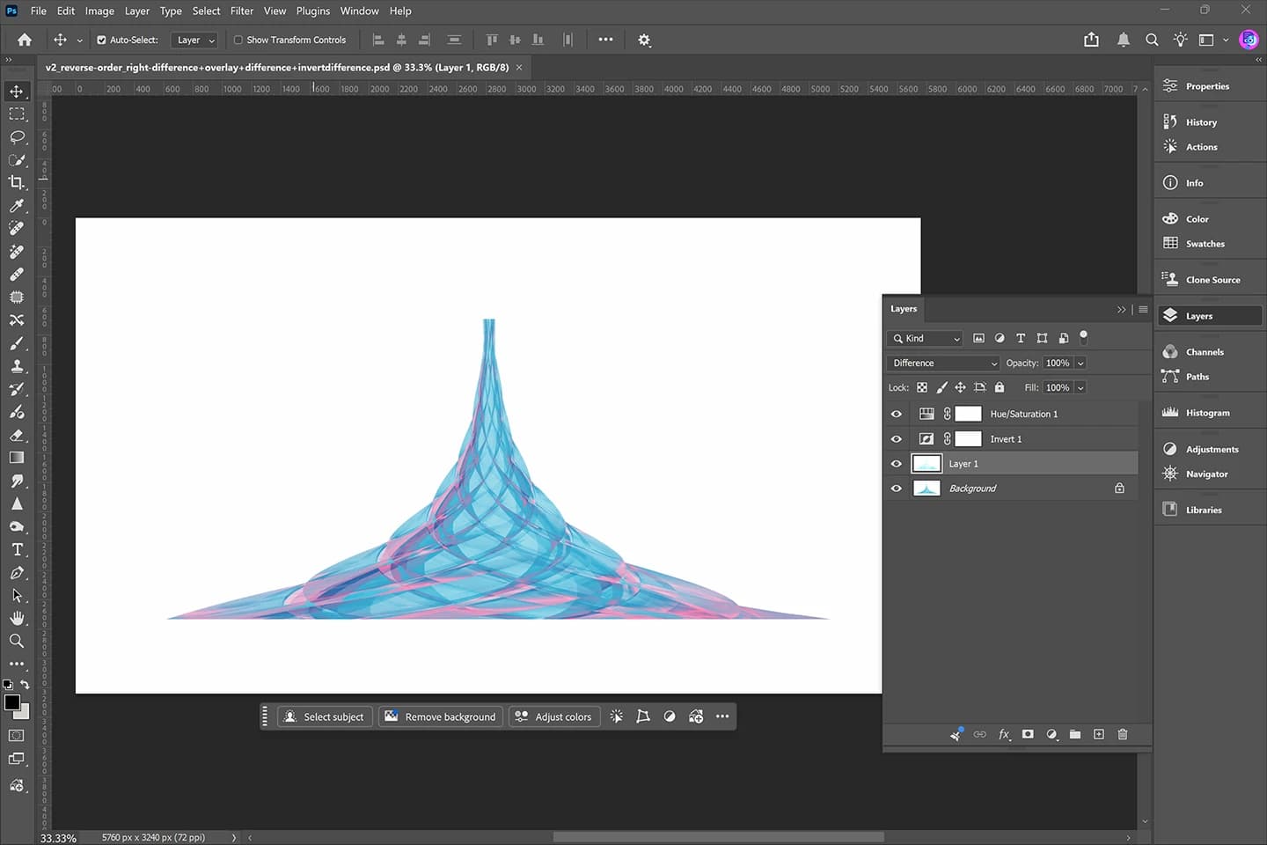Screen dimensions: 1267x845
Task: Select the Brush tool
Action: point(17,343)
